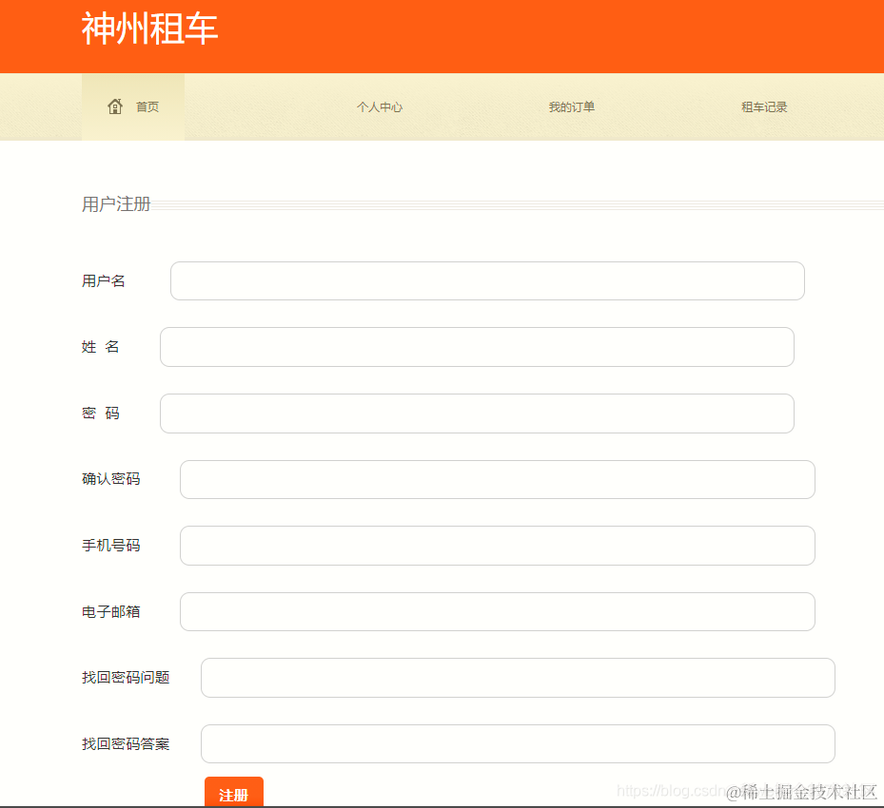Focus the 用户名 input field
This screenshot has height=808, width=884.
click(x=487, y=281)
